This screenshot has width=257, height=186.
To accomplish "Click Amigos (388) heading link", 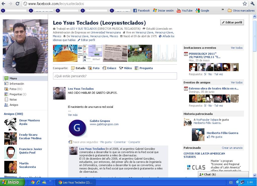I will (x=13, y=114).
